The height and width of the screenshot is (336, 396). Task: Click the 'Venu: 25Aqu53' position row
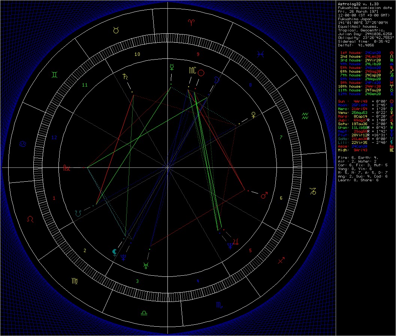pos(366,113)
